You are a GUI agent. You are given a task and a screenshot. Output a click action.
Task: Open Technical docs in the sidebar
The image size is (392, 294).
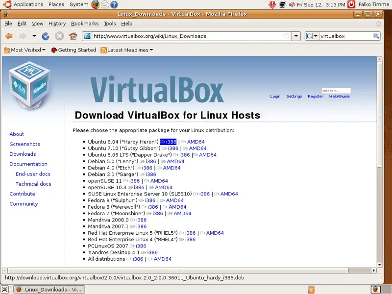33,184
